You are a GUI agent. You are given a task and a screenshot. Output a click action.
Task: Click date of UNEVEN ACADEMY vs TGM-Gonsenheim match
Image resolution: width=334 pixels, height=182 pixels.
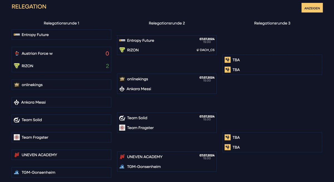[x=207, y=155]
